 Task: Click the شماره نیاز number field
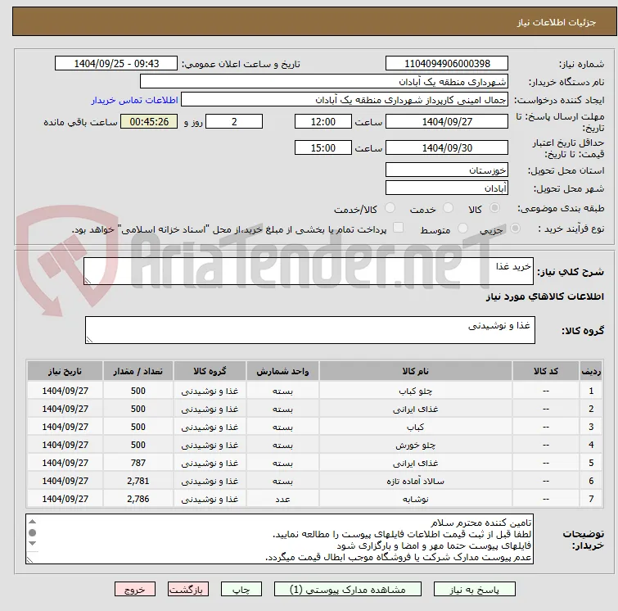pyautogui.click(x=447, y=64)
